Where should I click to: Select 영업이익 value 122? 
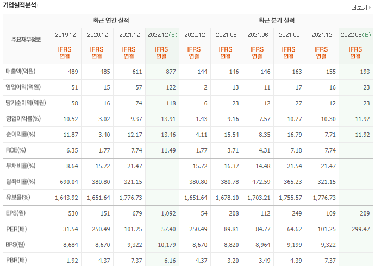point(171,87)
